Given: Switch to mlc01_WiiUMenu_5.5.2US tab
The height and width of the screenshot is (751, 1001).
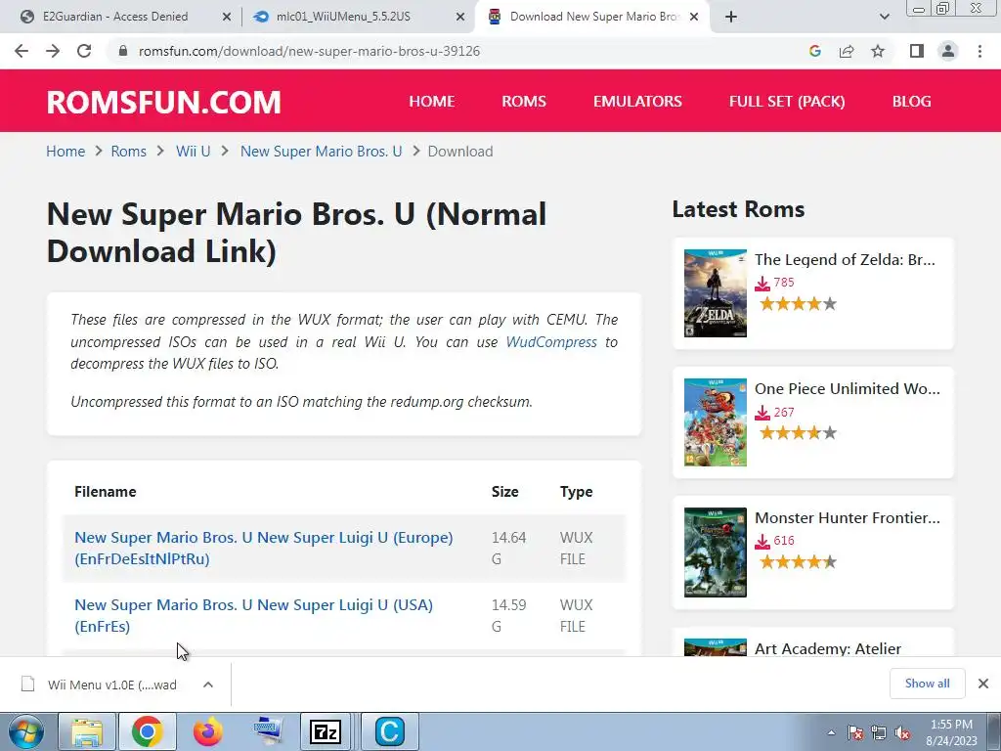Looking at the screenshot, I should [359, 17].
